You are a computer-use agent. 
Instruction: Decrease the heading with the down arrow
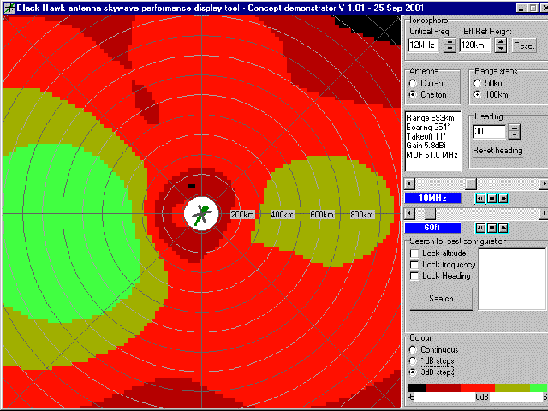514,135
